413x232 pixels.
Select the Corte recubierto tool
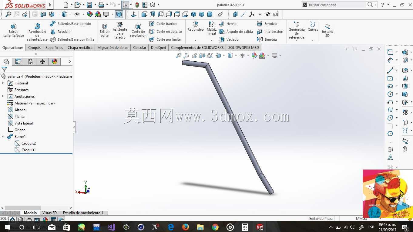click(166, 32)
